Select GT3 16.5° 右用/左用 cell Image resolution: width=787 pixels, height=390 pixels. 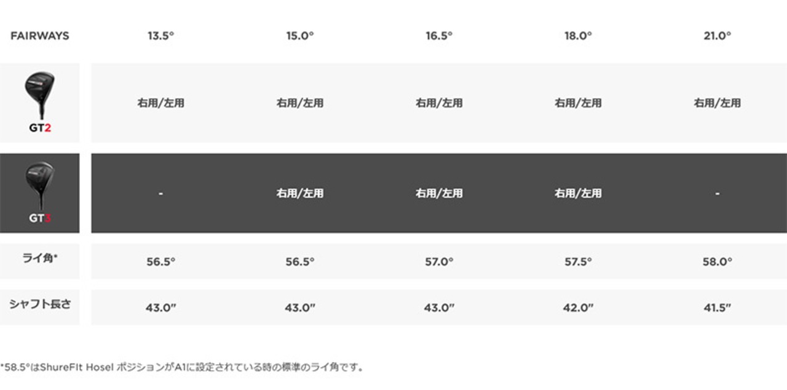pos(439,193)
